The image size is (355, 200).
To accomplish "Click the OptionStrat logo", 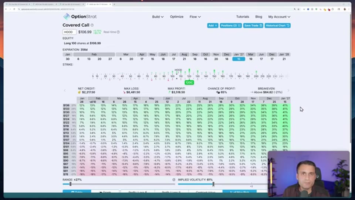I will point(80,17).
